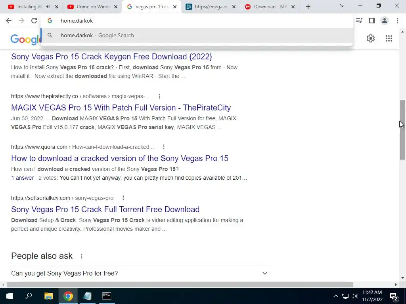Close the mega.nz tab
Screen dimensions: 406x304
[234, 7]
